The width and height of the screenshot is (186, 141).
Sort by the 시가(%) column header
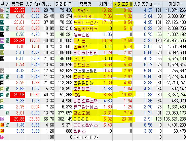click(x=33, y=4)
